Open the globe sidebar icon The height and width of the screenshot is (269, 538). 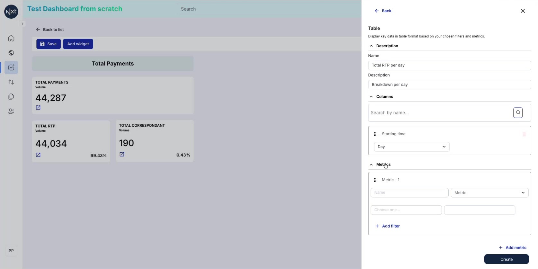coord(11,53)
